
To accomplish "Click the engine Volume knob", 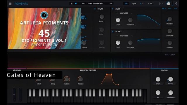I will pos(84,43).
